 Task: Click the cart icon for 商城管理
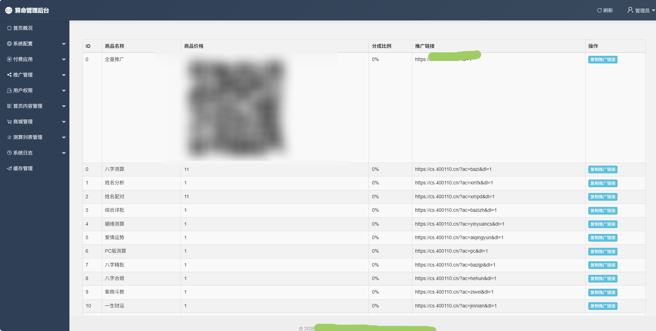coord(9,122)
